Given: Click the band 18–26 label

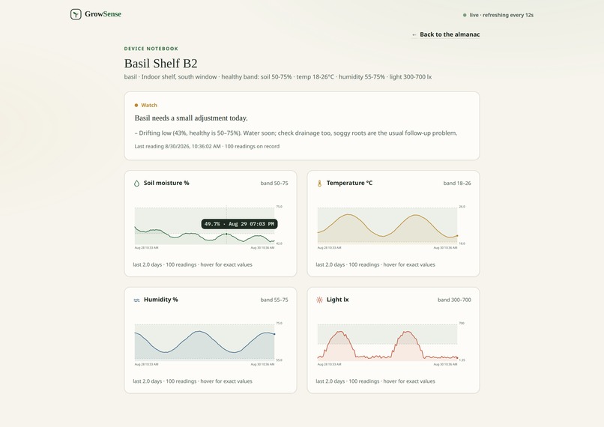Looking at the screenshot, I should tap(457, 184).
